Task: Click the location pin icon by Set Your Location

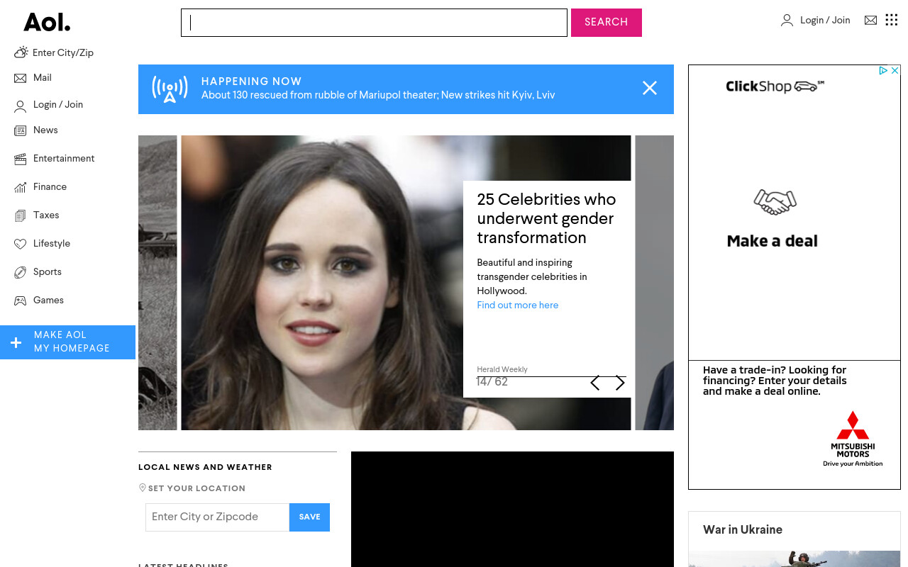Action: [x=143, y=488]
